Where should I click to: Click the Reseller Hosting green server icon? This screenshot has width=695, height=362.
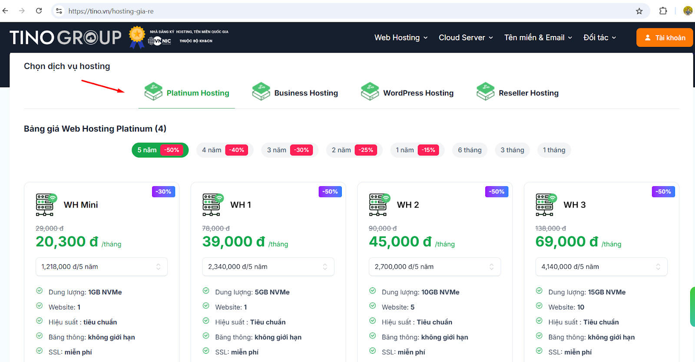point(486,92)
